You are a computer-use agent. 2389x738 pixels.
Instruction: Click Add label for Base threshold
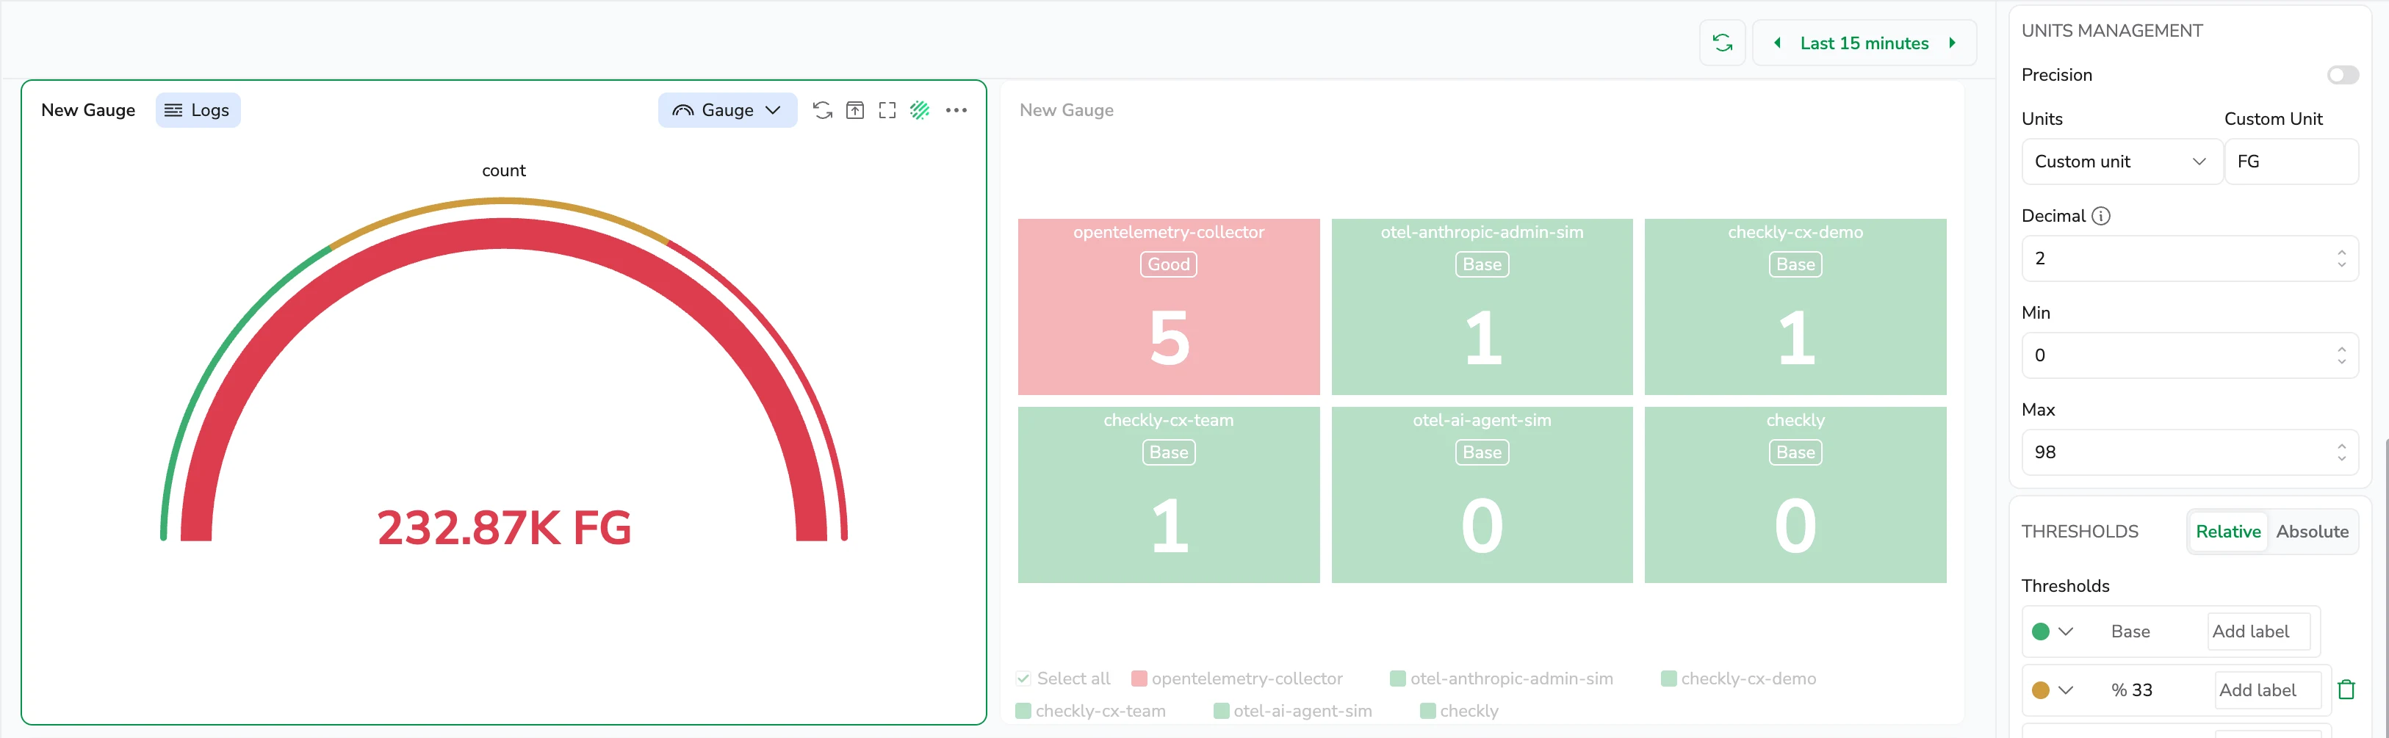click(2258, 632)
